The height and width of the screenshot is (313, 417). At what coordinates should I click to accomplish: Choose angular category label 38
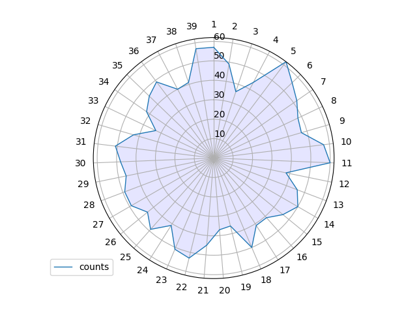[x=171, y=31]
